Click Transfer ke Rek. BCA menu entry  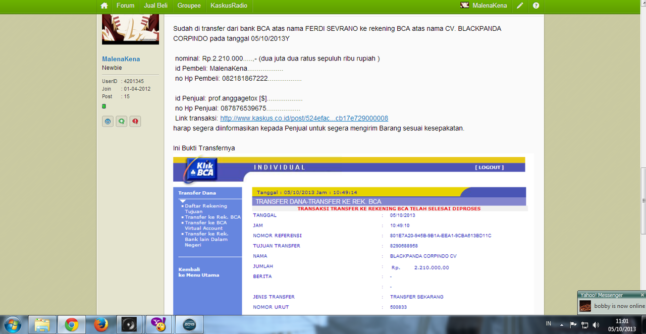coord(212,217)
